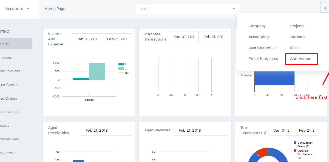Select Projects in the dropdown menu

pos(297,26)
